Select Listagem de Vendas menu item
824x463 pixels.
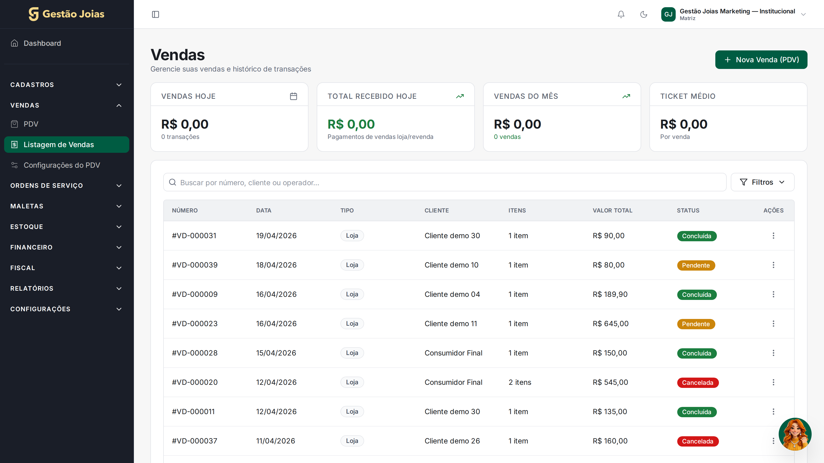click(66, 144)
